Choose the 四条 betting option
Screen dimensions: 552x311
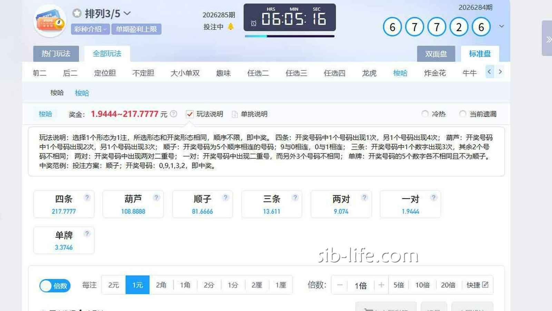click(64, 204)
